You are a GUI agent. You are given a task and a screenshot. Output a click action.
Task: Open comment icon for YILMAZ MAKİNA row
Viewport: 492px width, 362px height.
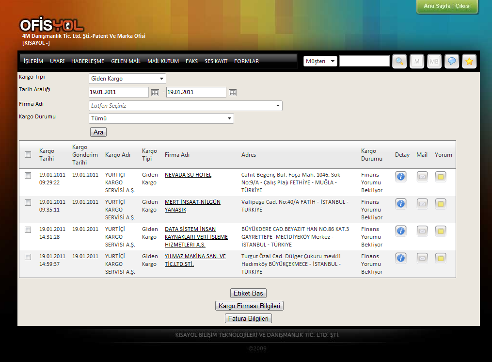pos(441,258)
